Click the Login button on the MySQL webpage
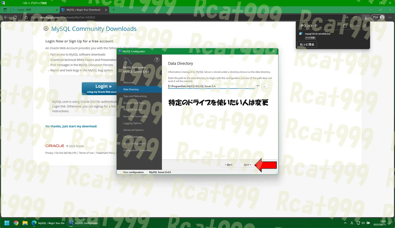 pos(99,89)
